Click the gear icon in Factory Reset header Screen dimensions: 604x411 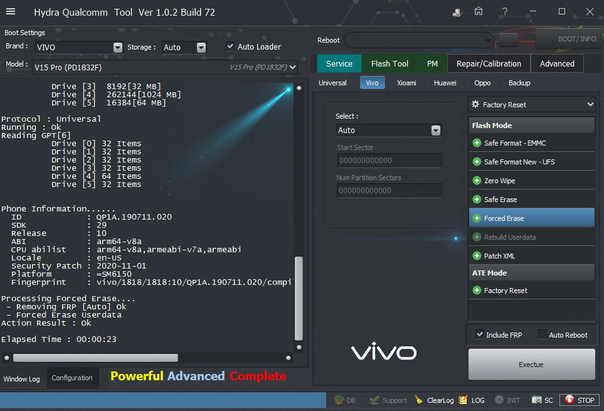(475, 104)
